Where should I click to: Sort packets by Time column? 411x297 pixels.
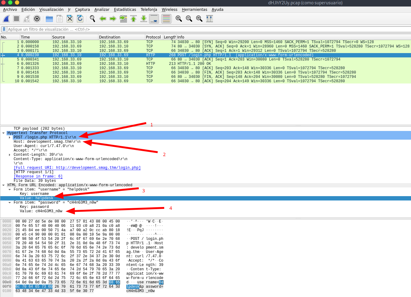[x=35, y=37]
